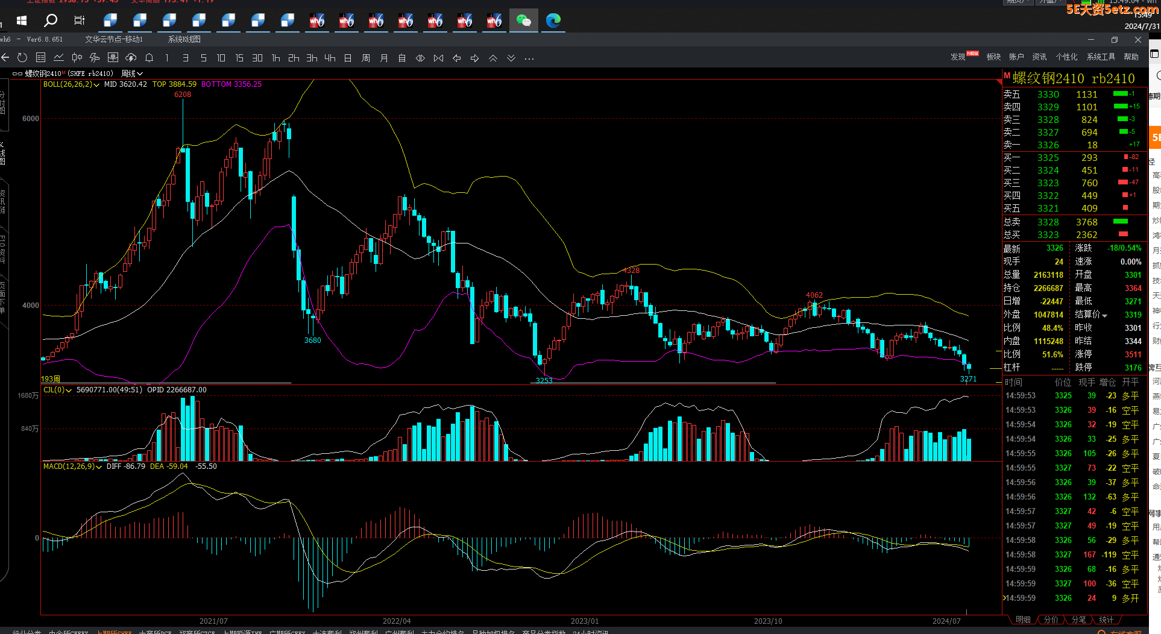
Task: Open WeChat from the taskbar
Action: 523,21
